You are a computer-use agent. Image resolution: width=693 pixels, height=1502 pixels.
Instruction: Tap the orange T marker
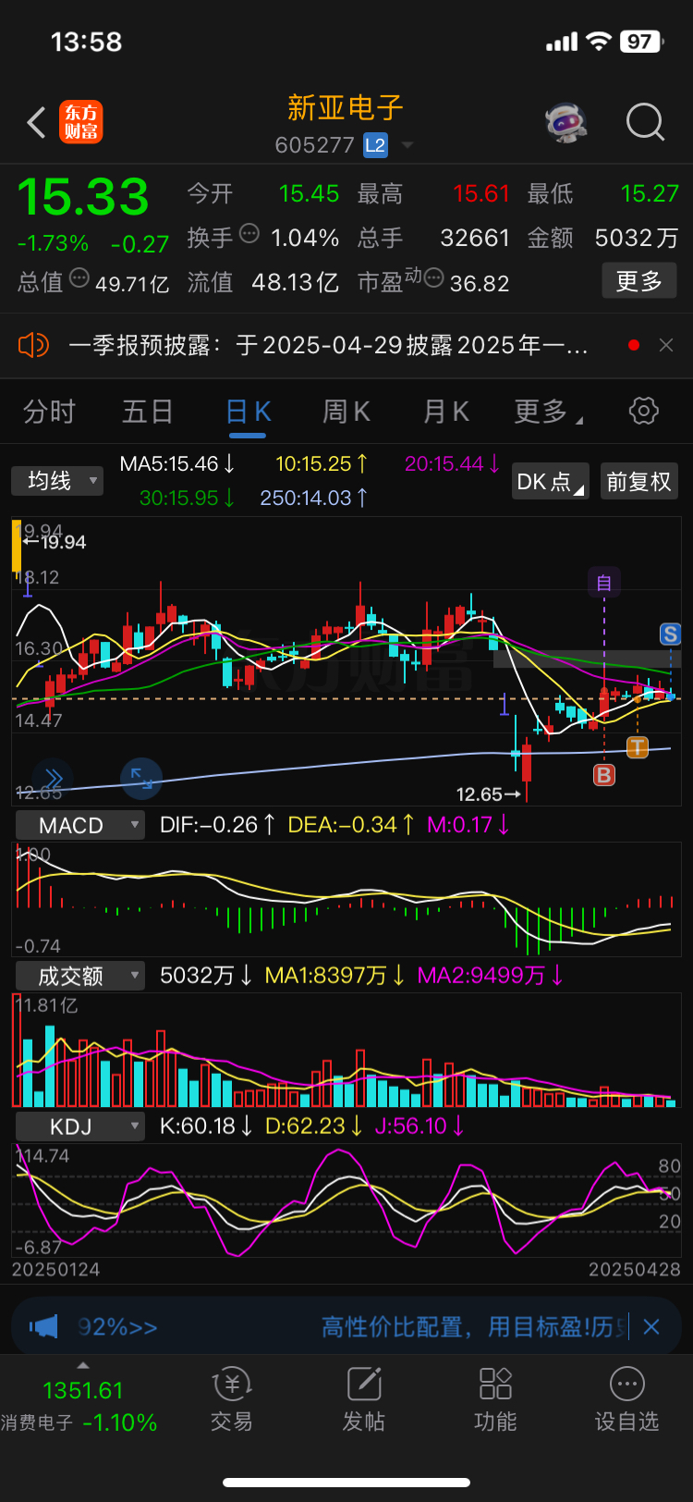tap(638, 747)
